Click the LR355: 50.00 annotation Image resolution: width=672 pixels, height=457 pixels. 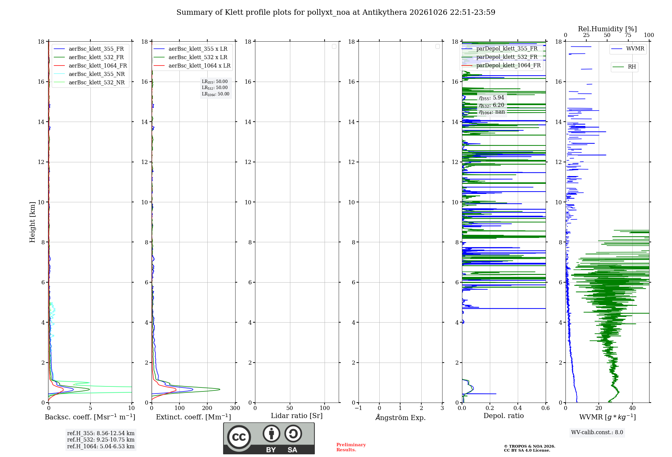click(215, 82)
